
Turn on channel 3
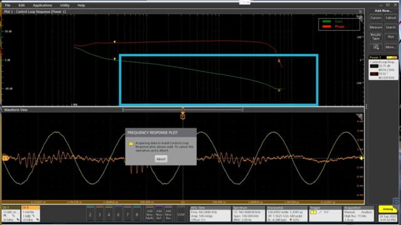click(x=100, y=214)
